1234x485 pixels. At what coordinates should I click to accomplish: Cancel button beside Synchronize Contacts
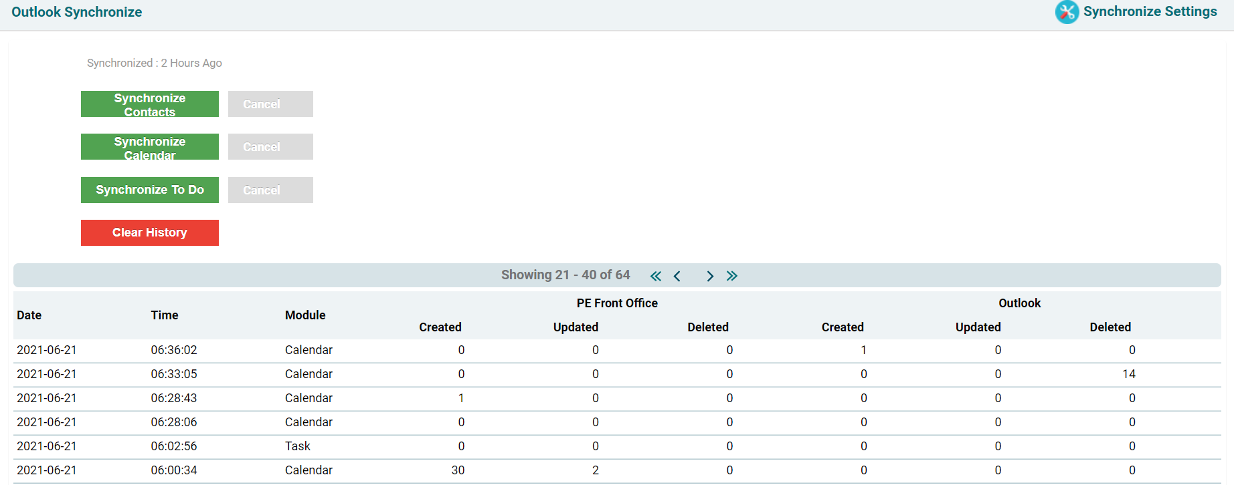270,104
